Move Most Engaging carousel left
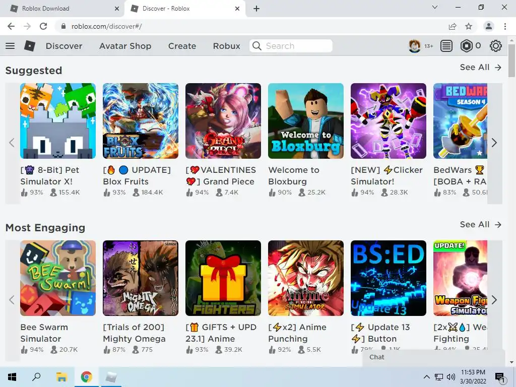Screen dimensions: 516x387 [12, 300]
